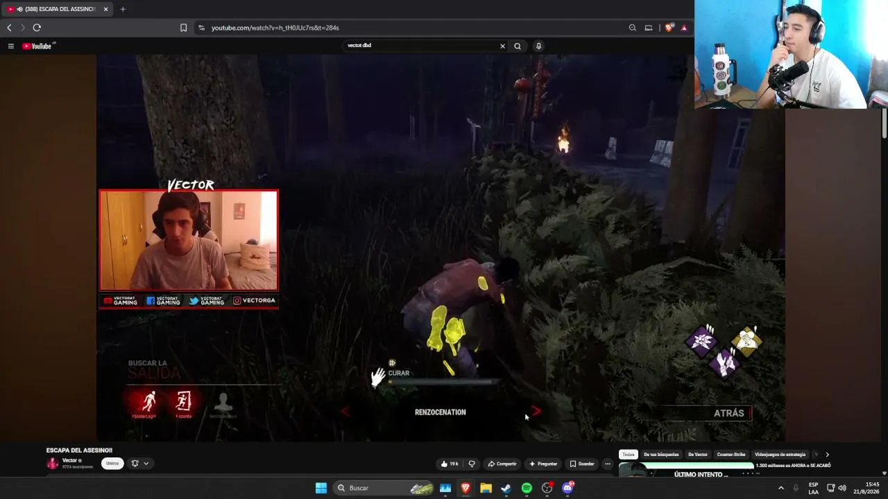Viewport: 888px width, 499px height.
Task: Show hidden tray icons with the chevron
Action: point(780,488)
